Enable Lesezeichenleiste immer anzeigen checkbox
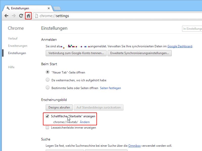Viewport: 202px width, 151px height. (47, 128)
